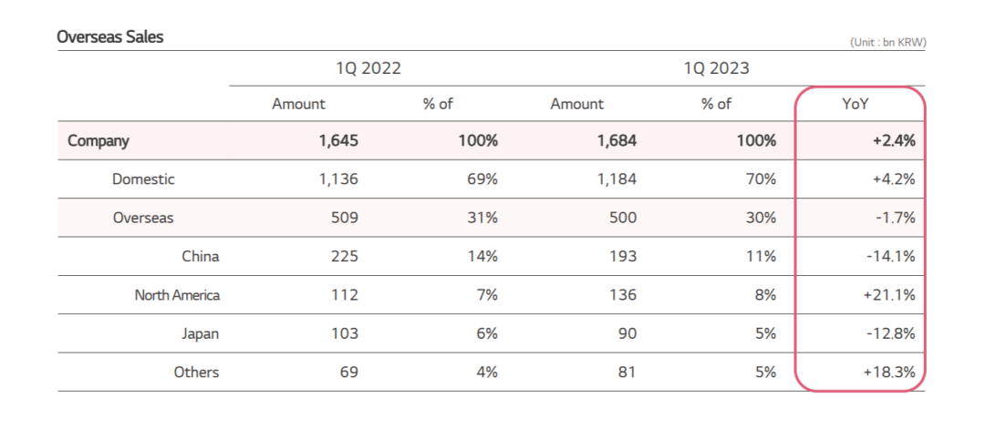Screen dimensions: 985x439
Task: Select the Others row label
Action: (x=197, y=372)
